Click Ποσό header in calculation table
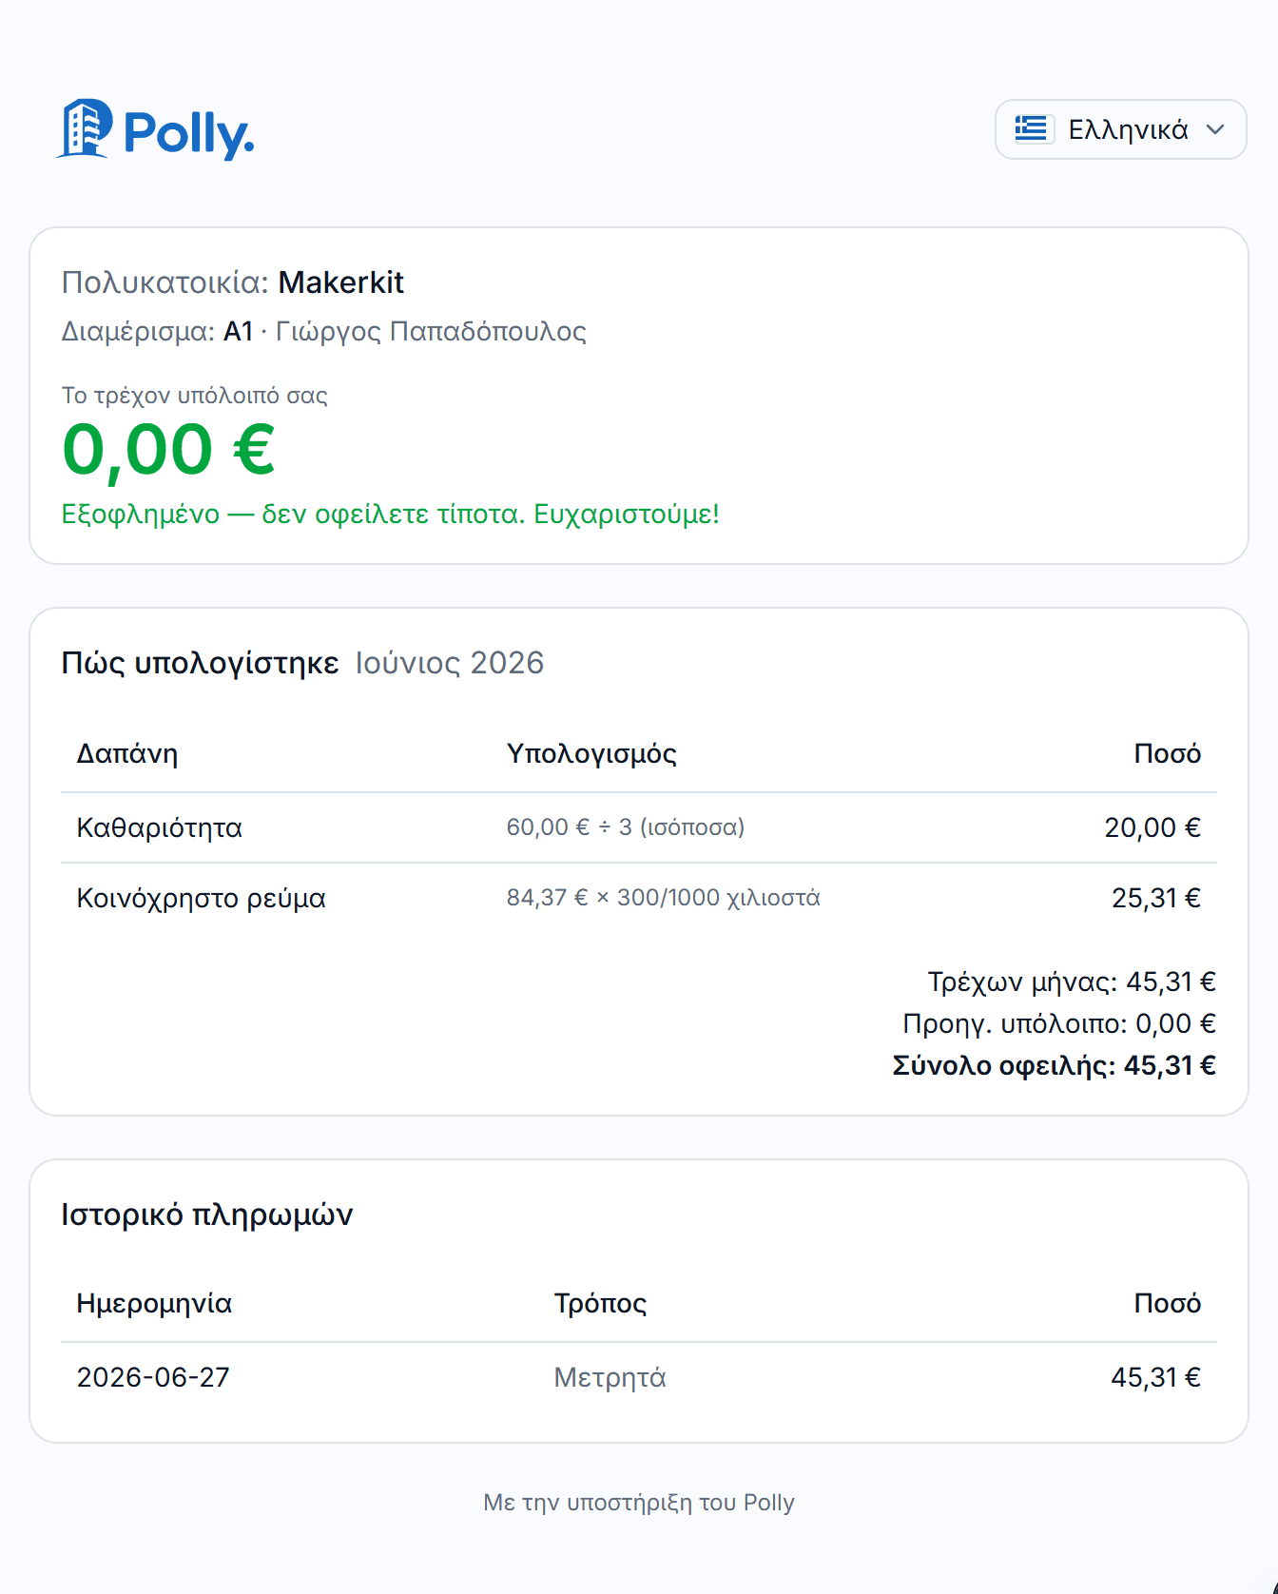 pos(1167,754)
